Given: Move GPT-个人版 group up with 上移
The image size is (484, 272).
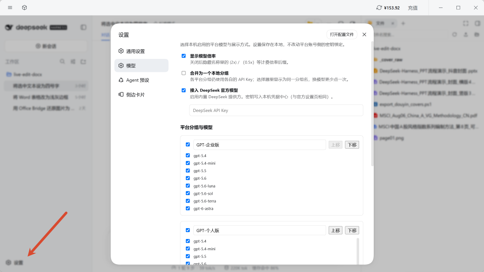Looking at the screenshot, I should tap(335, 230).
